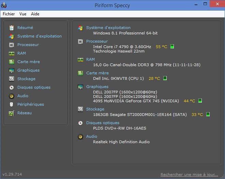Viewport: 225px width, 179px height.
Task: Open RAM section in sidebar
Action: pos(21,53)
